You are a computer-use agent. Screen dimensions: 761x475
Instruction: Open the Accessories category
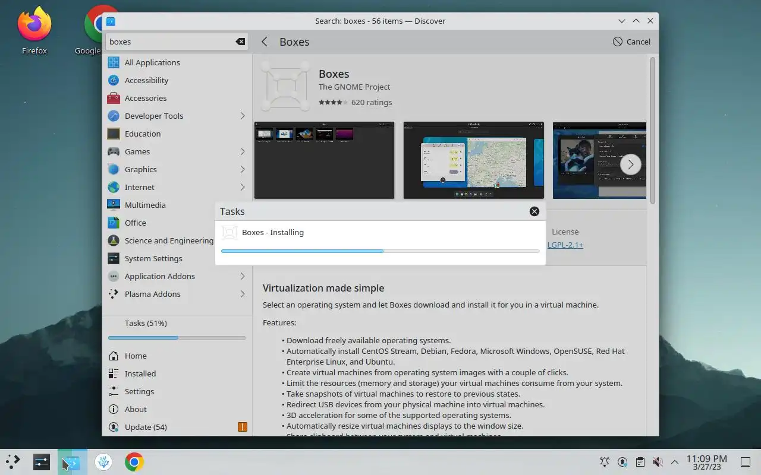click(177, 98)
